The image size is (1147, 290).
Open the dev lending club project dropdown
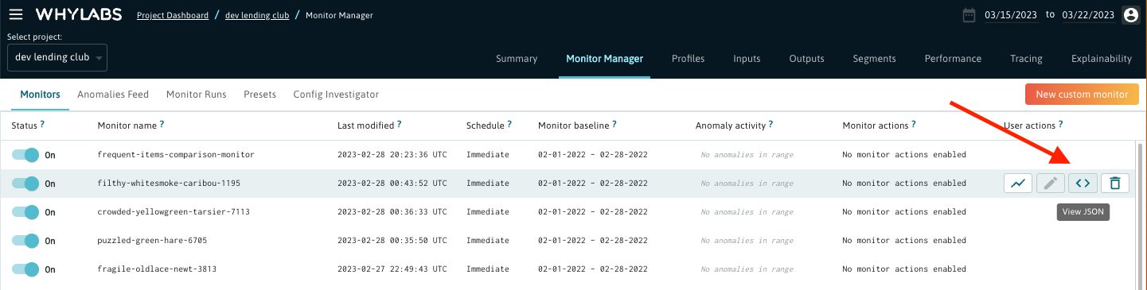pyautogui.click(x=57, y=57)
